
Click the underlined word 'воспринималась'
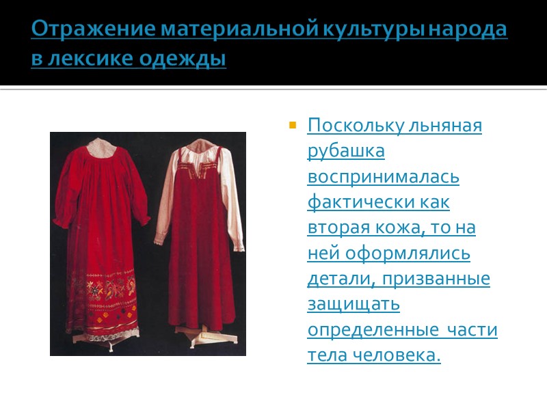point(383,176)
